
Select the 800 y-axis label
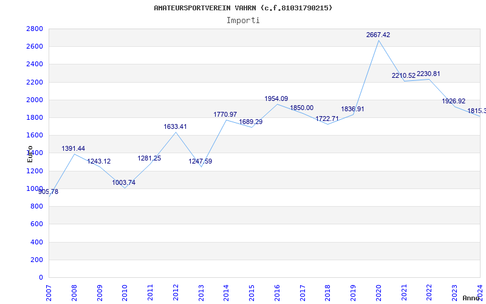click(36, 207)
